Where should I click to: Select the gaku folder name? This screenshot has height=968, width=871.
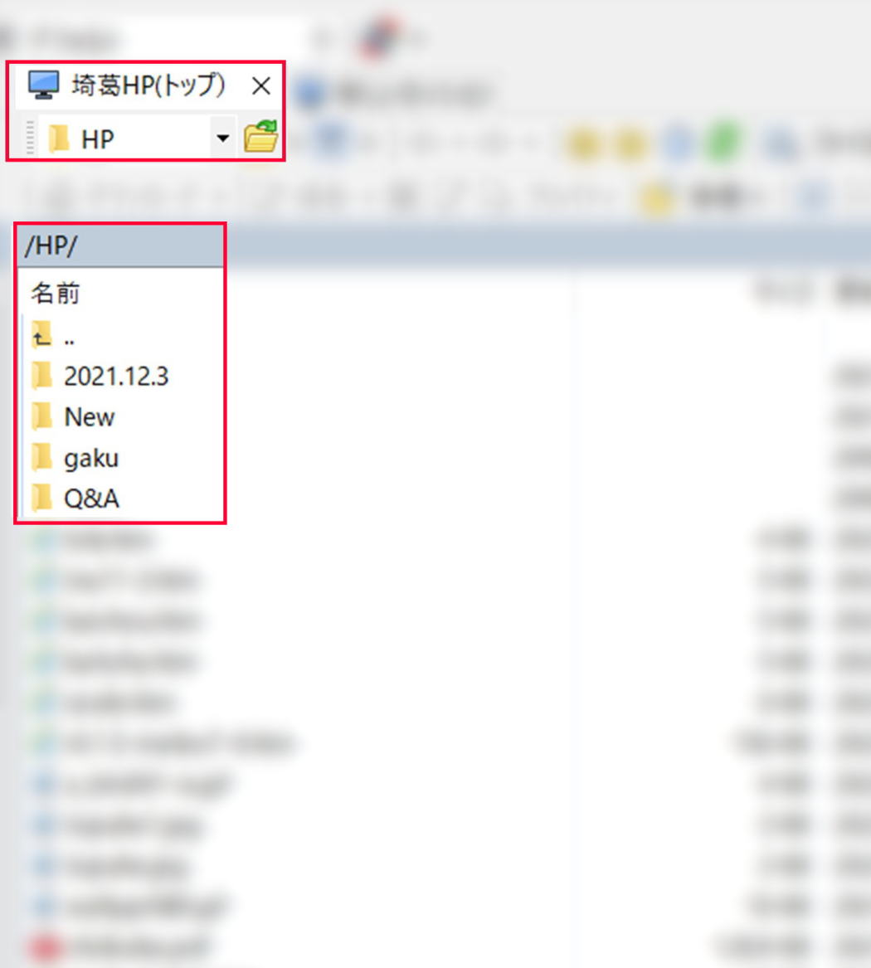click(x=91, y=458)
